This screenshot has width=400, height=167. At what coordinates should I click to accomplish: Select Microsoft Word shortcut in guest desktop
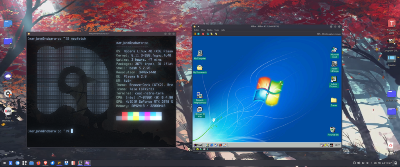[334, 52]
